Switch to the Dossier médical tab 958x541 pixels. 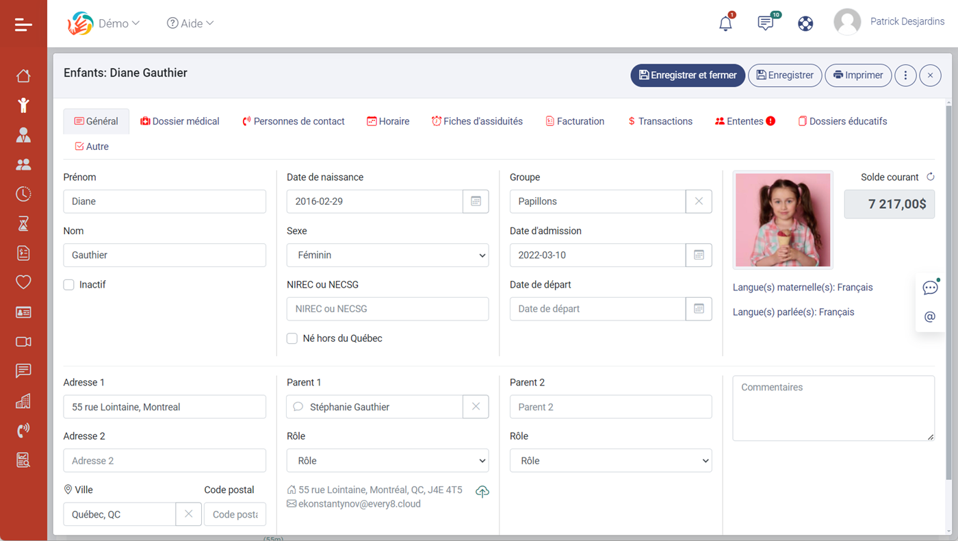[180, 121]
